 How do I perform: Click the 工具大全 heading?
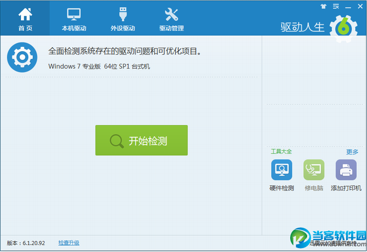click(x=281, y=152)
